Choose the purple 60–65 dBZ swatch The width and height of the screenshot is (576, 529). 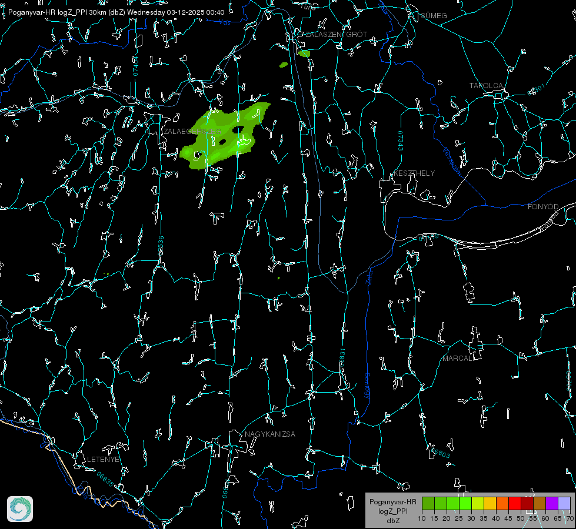552,503
